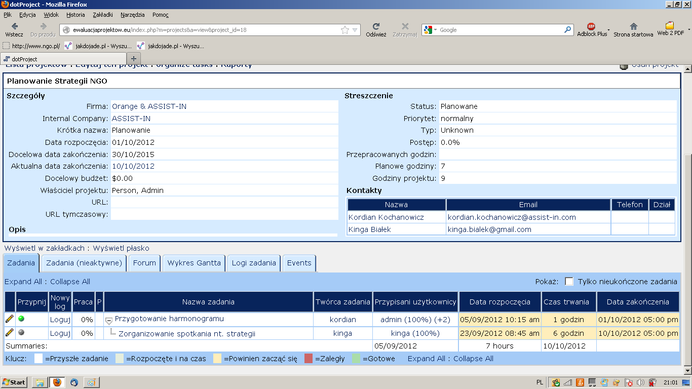This screenshot has height=389, width=692.
Task: Switch to the Events tab
Action: [x=299, y=263]
